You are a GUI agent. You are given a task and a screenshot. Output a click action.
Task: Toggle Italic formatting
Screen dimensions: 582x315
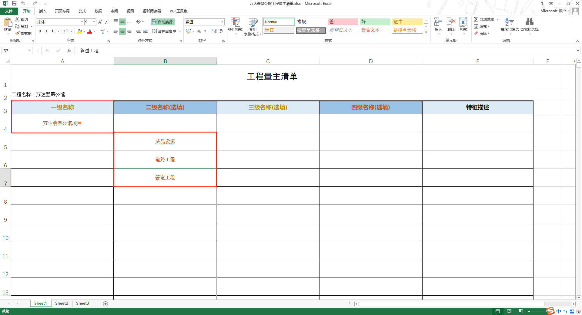46,31
